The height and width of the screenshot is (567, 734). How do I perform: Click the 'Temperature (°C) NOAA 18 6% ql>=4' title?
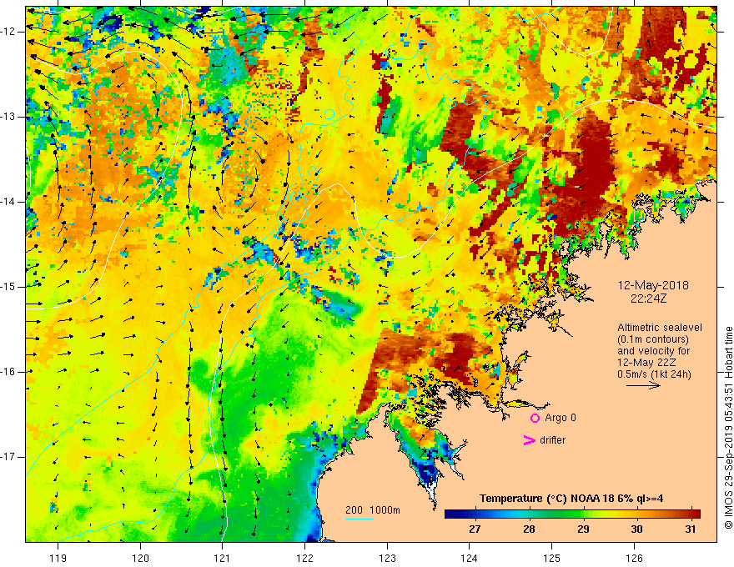pos(571,499)
